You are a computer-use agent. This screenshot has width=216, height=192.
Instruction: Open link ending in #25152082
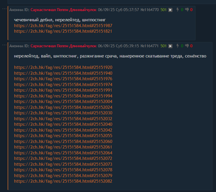pyautogui.click(x=63, y=181)
